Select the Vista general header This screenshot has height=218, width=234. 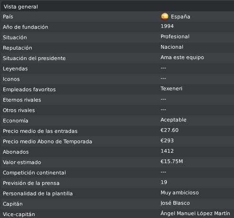pyautogui.click(x=117, y=7)
